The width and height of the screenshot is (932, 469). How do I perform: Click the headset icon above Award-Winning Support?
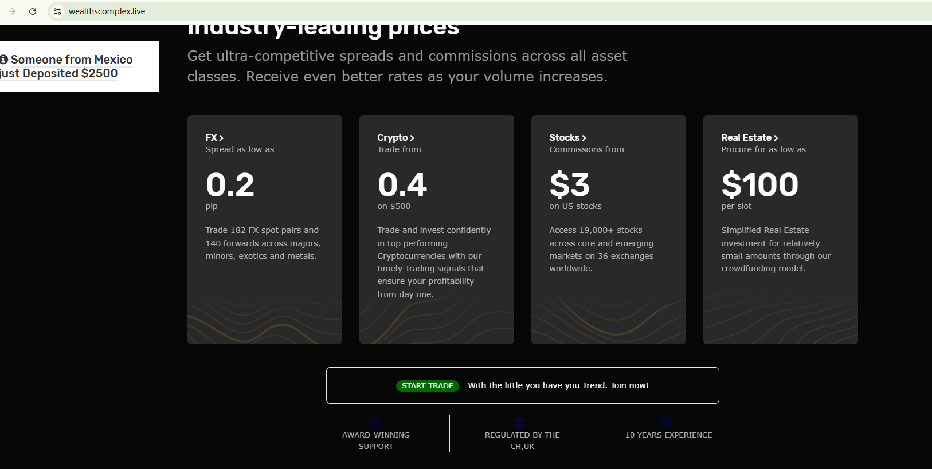point(374,423)
